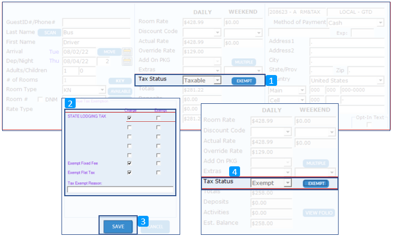Open Method of Payment dropdown set to Cash
The width and height of the screenshot is (393, 237).
point(379,23)
